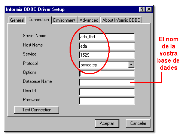Viewport: 183px width, 138px height.
Task: Open the Environment tab
Action: point(64,20)
